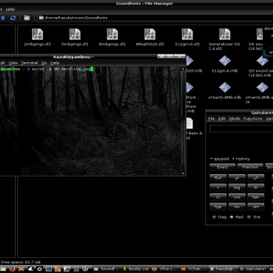
Task: Click the square root button in Qalculate
Action: pos(218,188)
